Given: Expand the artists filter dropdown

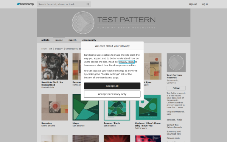Looking at the screenshot, I should point(59,49).
